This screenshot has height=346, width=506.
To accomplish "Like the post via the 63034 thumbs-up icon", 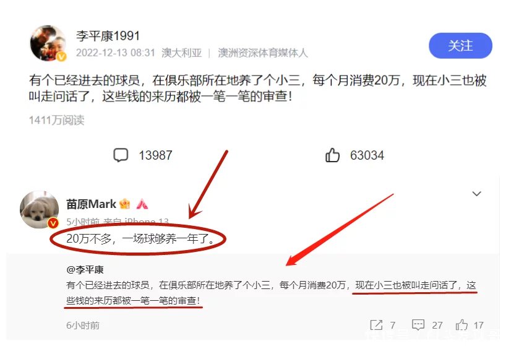I will [332, 155].
